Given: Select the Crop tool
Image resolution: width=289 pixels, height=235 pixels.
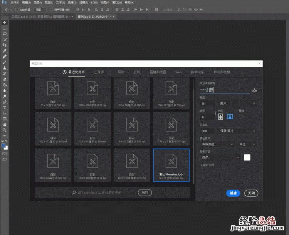Looking at the screenshot, I should pyautogui.click(x=5, y=45).
